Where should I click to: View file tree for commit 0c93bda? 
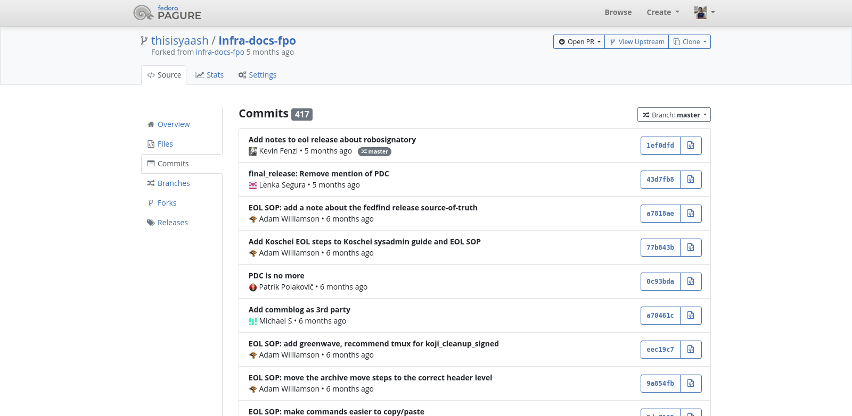[691, 282]
